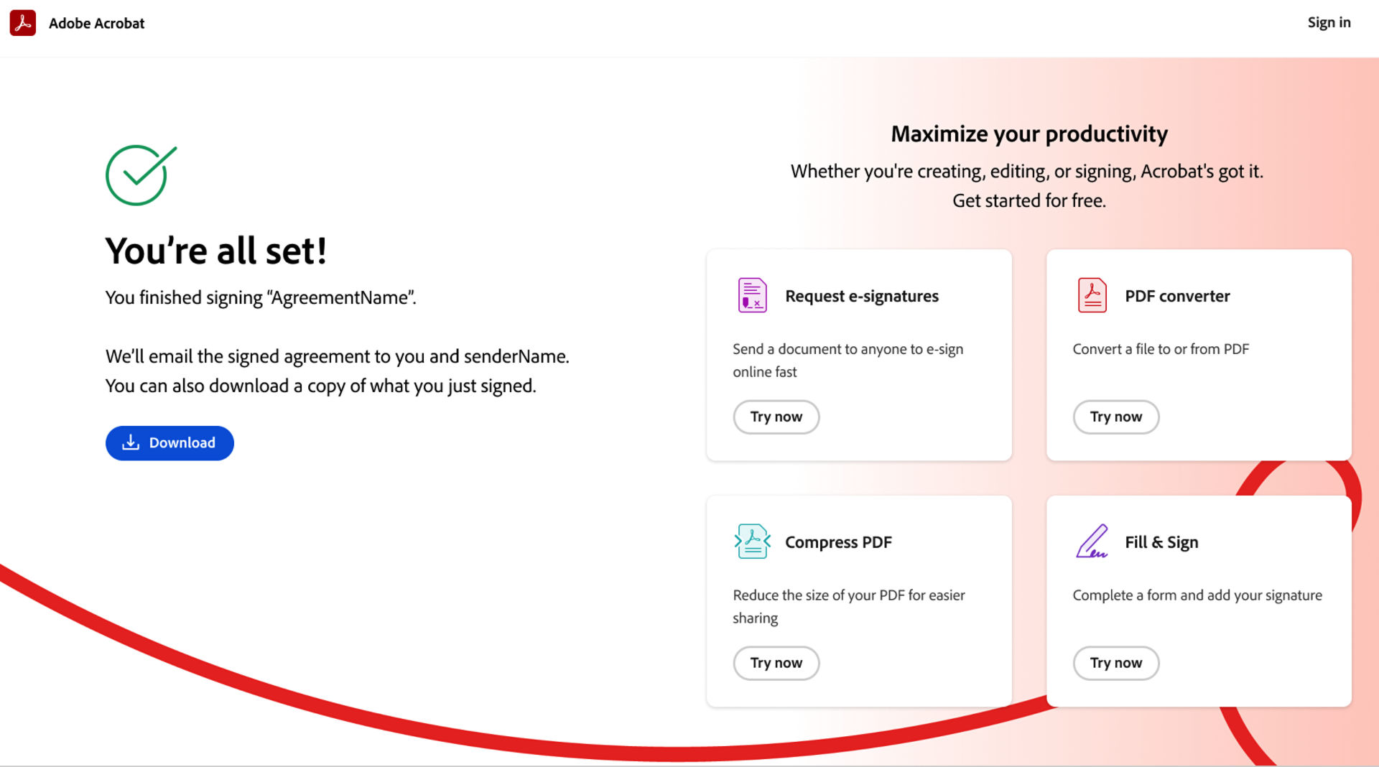Try now under Request e-signatures
Screen dimensions: 1379x767
776,417
